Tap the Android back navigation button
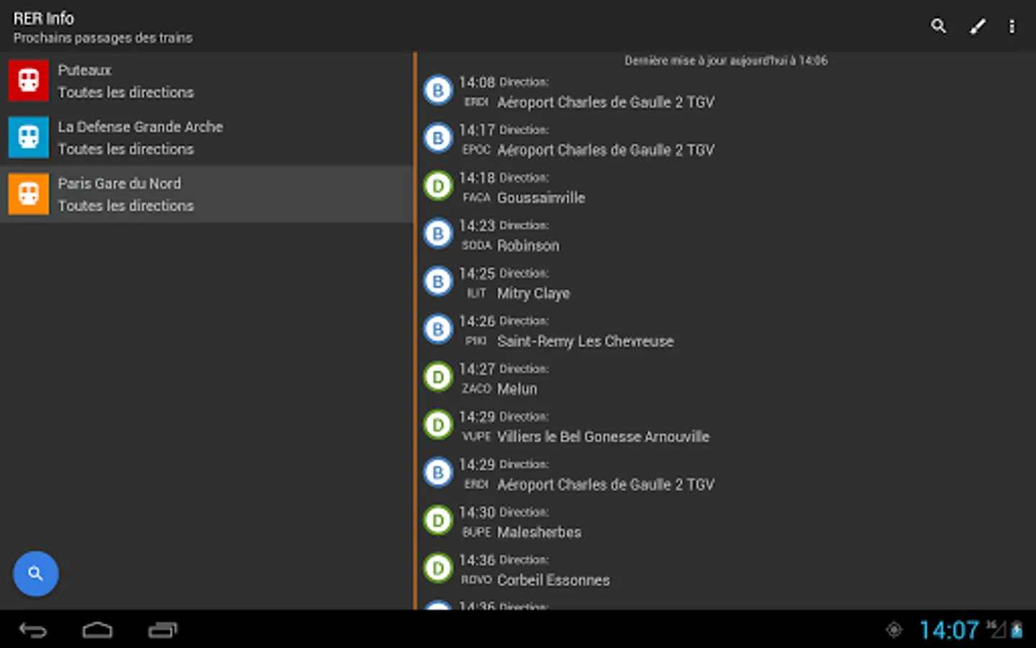Screen dimensions: 1036x648 tap(33, 630)
